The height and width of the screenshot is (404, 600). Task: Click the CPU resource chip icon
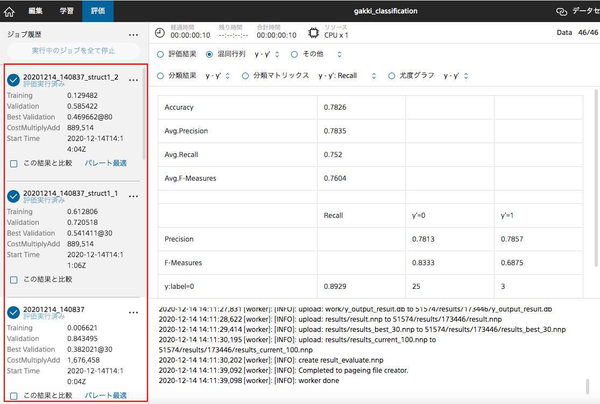(x=313, y=33)
